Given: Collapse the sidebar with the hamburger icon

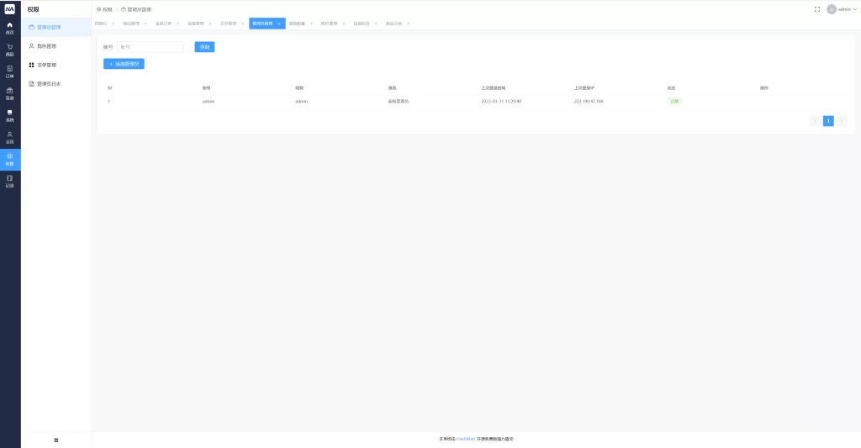Looking at the screenshot, I should pos(56,440).
